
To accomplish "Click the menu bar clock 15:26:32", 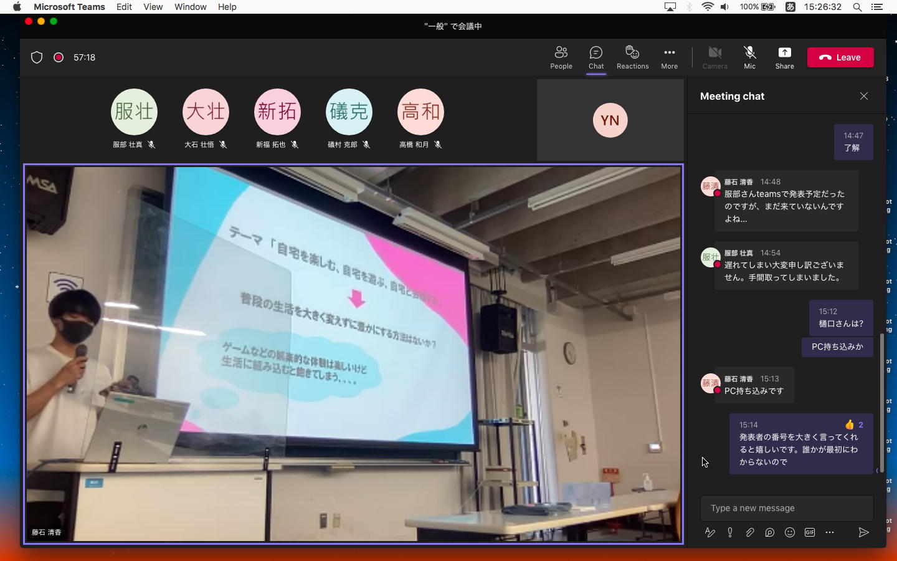I will [x=822, y=7].
